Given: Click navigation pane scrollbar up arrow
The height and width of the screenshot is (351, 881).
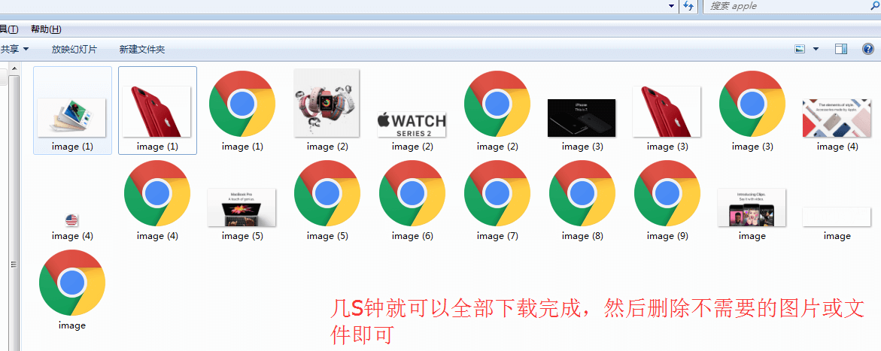Looking at the screenshot, I should coord(14,68).
